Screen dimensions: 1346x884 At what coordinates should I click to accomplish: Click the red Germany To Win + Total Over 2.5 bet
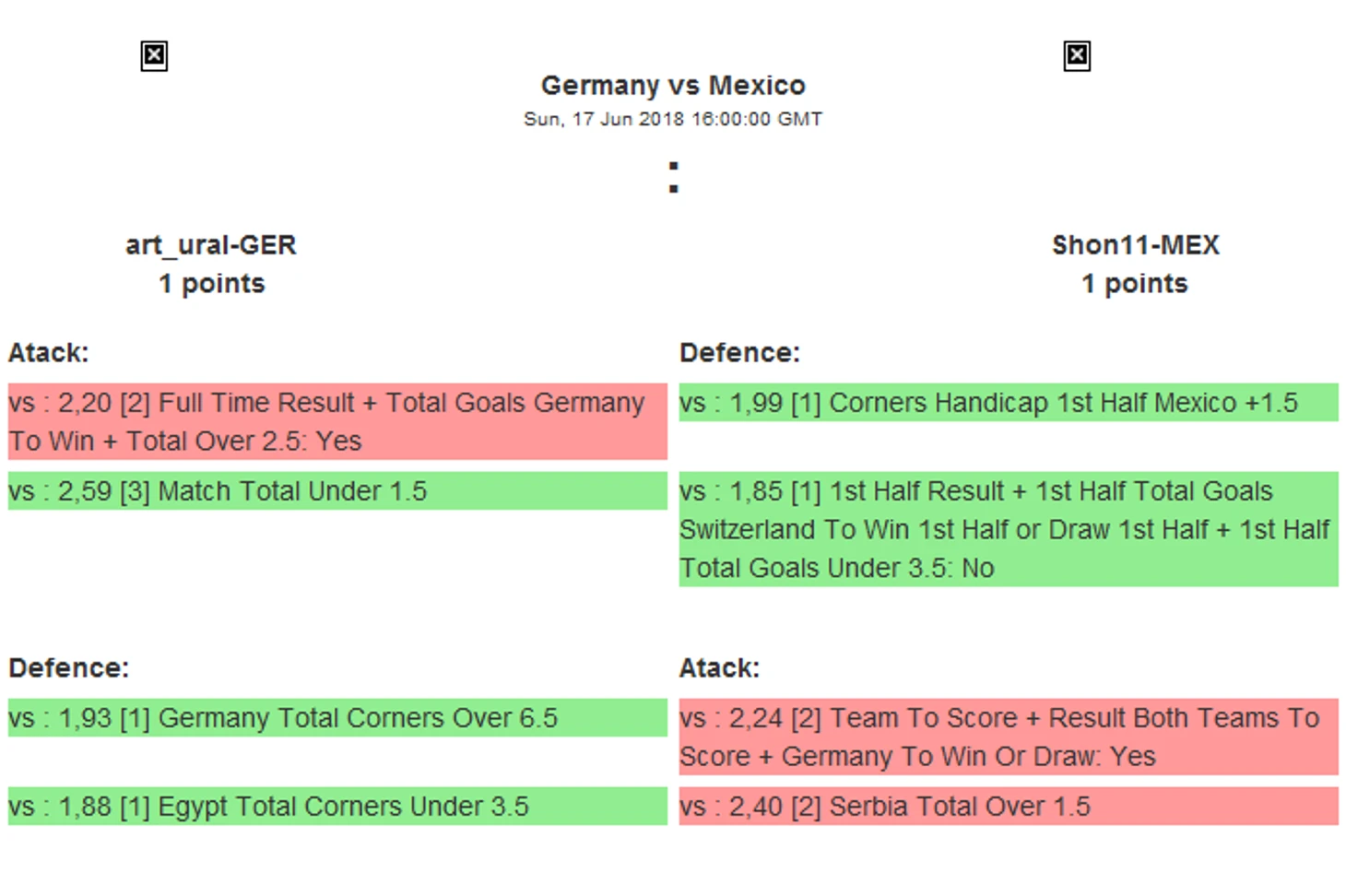tap(336, 421)
